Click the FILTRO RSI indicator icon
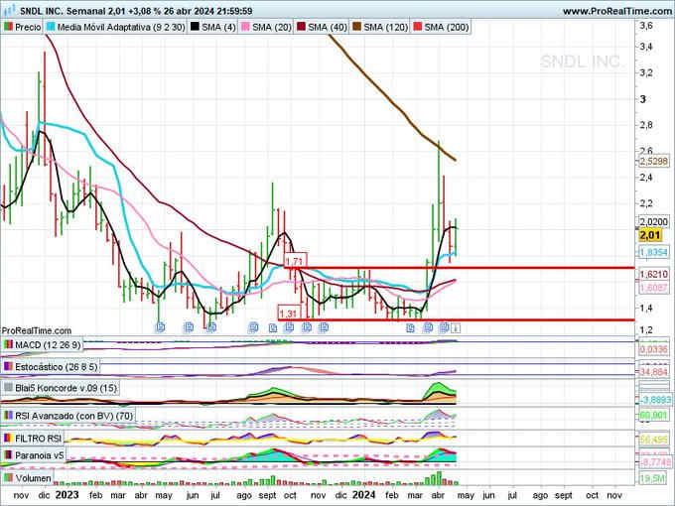 point(8,439)
